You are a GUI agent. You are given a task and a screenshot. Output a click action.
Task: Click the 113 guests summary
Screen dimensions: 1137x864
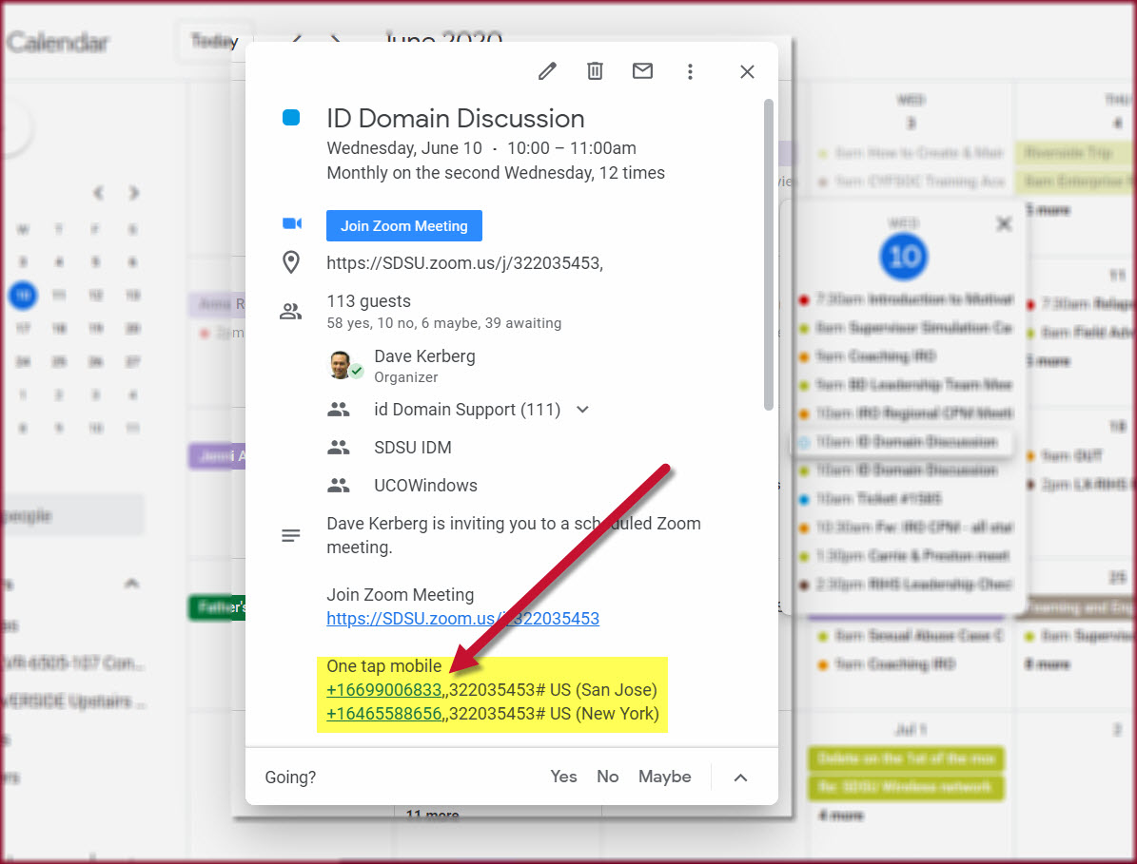(368, 300)
